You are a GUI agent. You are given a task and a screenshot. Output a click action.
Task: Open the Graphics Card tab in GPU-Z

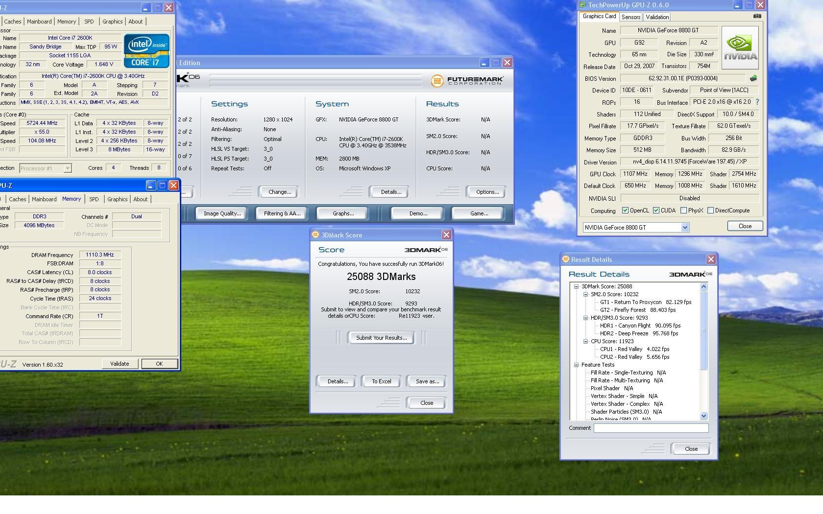pos(599,16)
